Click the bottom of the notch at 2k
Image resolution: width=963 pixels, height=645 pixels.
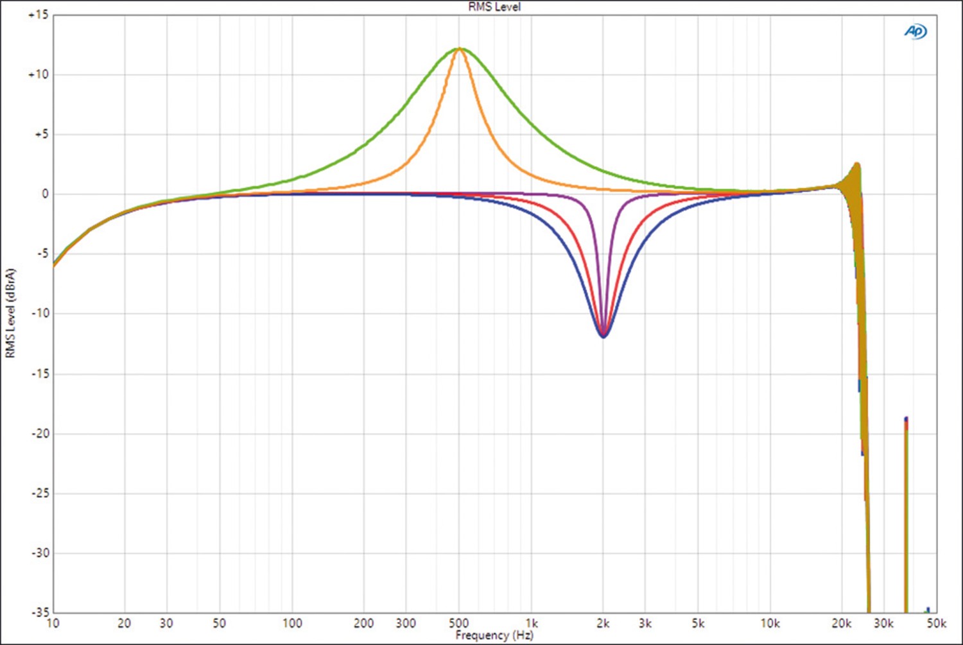603,336
